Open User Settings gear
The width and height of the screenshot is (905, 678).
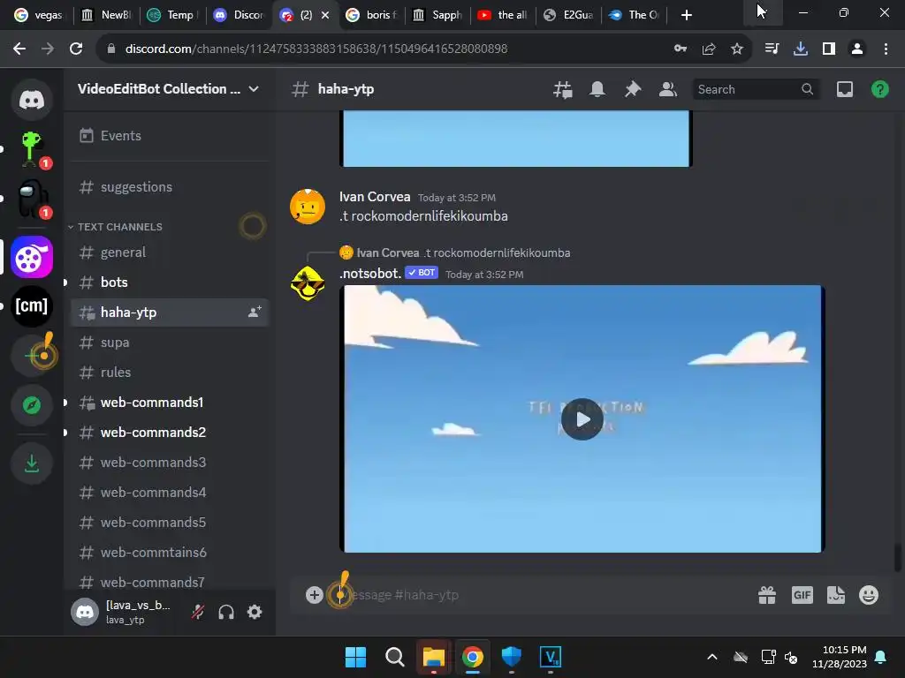point(255,612)
